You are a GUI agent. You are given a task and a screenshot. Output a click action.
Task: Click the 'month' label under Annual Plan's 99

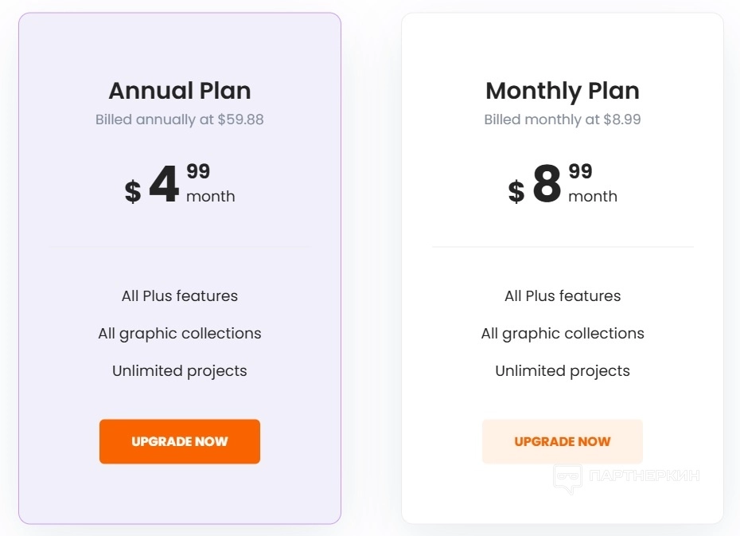pyautogui.click(x=211, y=197)
